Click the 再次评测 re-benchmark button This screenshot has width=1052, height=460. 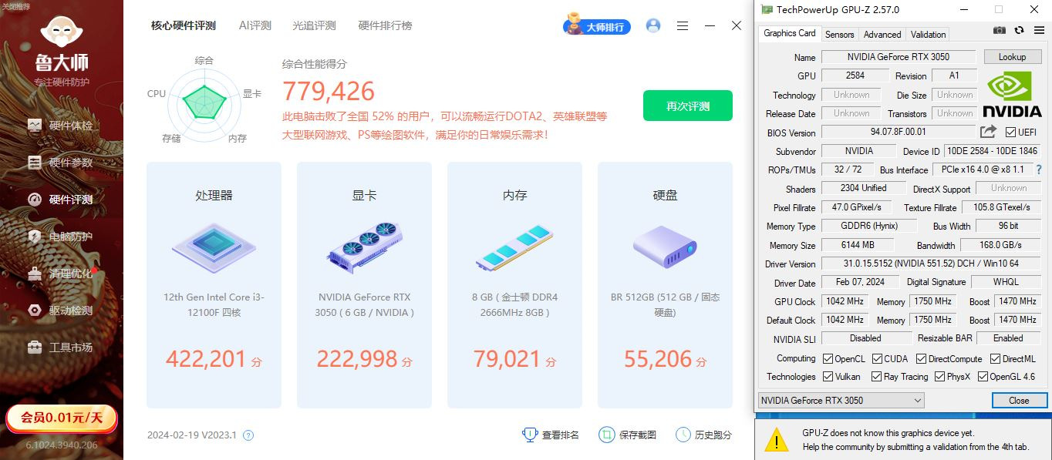[x=688, y=106]
